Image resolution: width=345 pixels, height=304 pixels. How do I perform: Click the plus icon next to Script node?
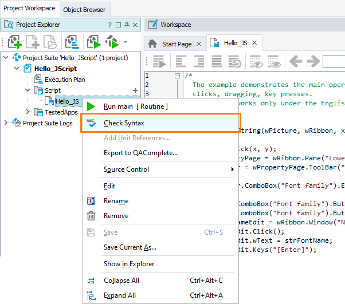click(135, 90)
